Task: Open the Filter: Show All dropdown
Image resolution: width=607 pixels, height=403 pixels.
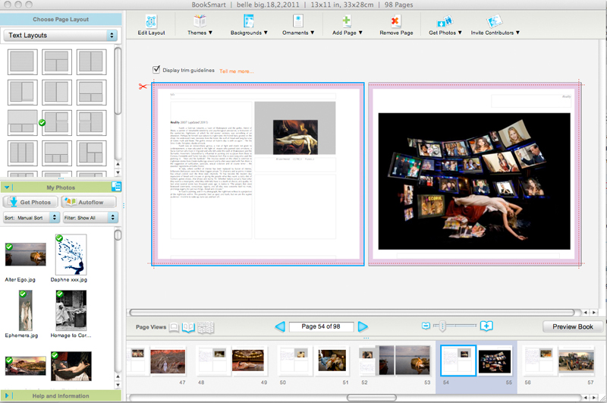Action: [89, 217]
